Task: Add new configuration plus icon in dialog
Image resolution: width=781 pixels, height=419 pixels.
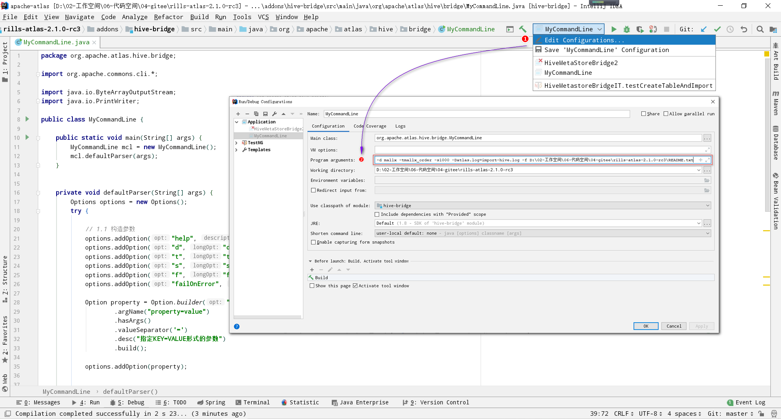Action: point(238,114)
